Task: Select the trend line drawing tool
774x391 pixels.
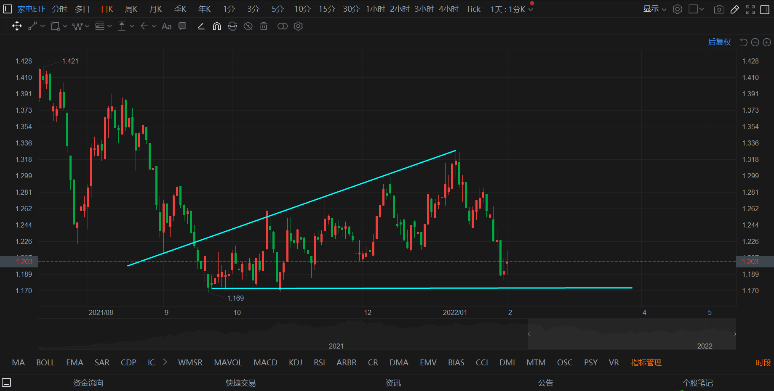Action: click(x=32, y=26)
